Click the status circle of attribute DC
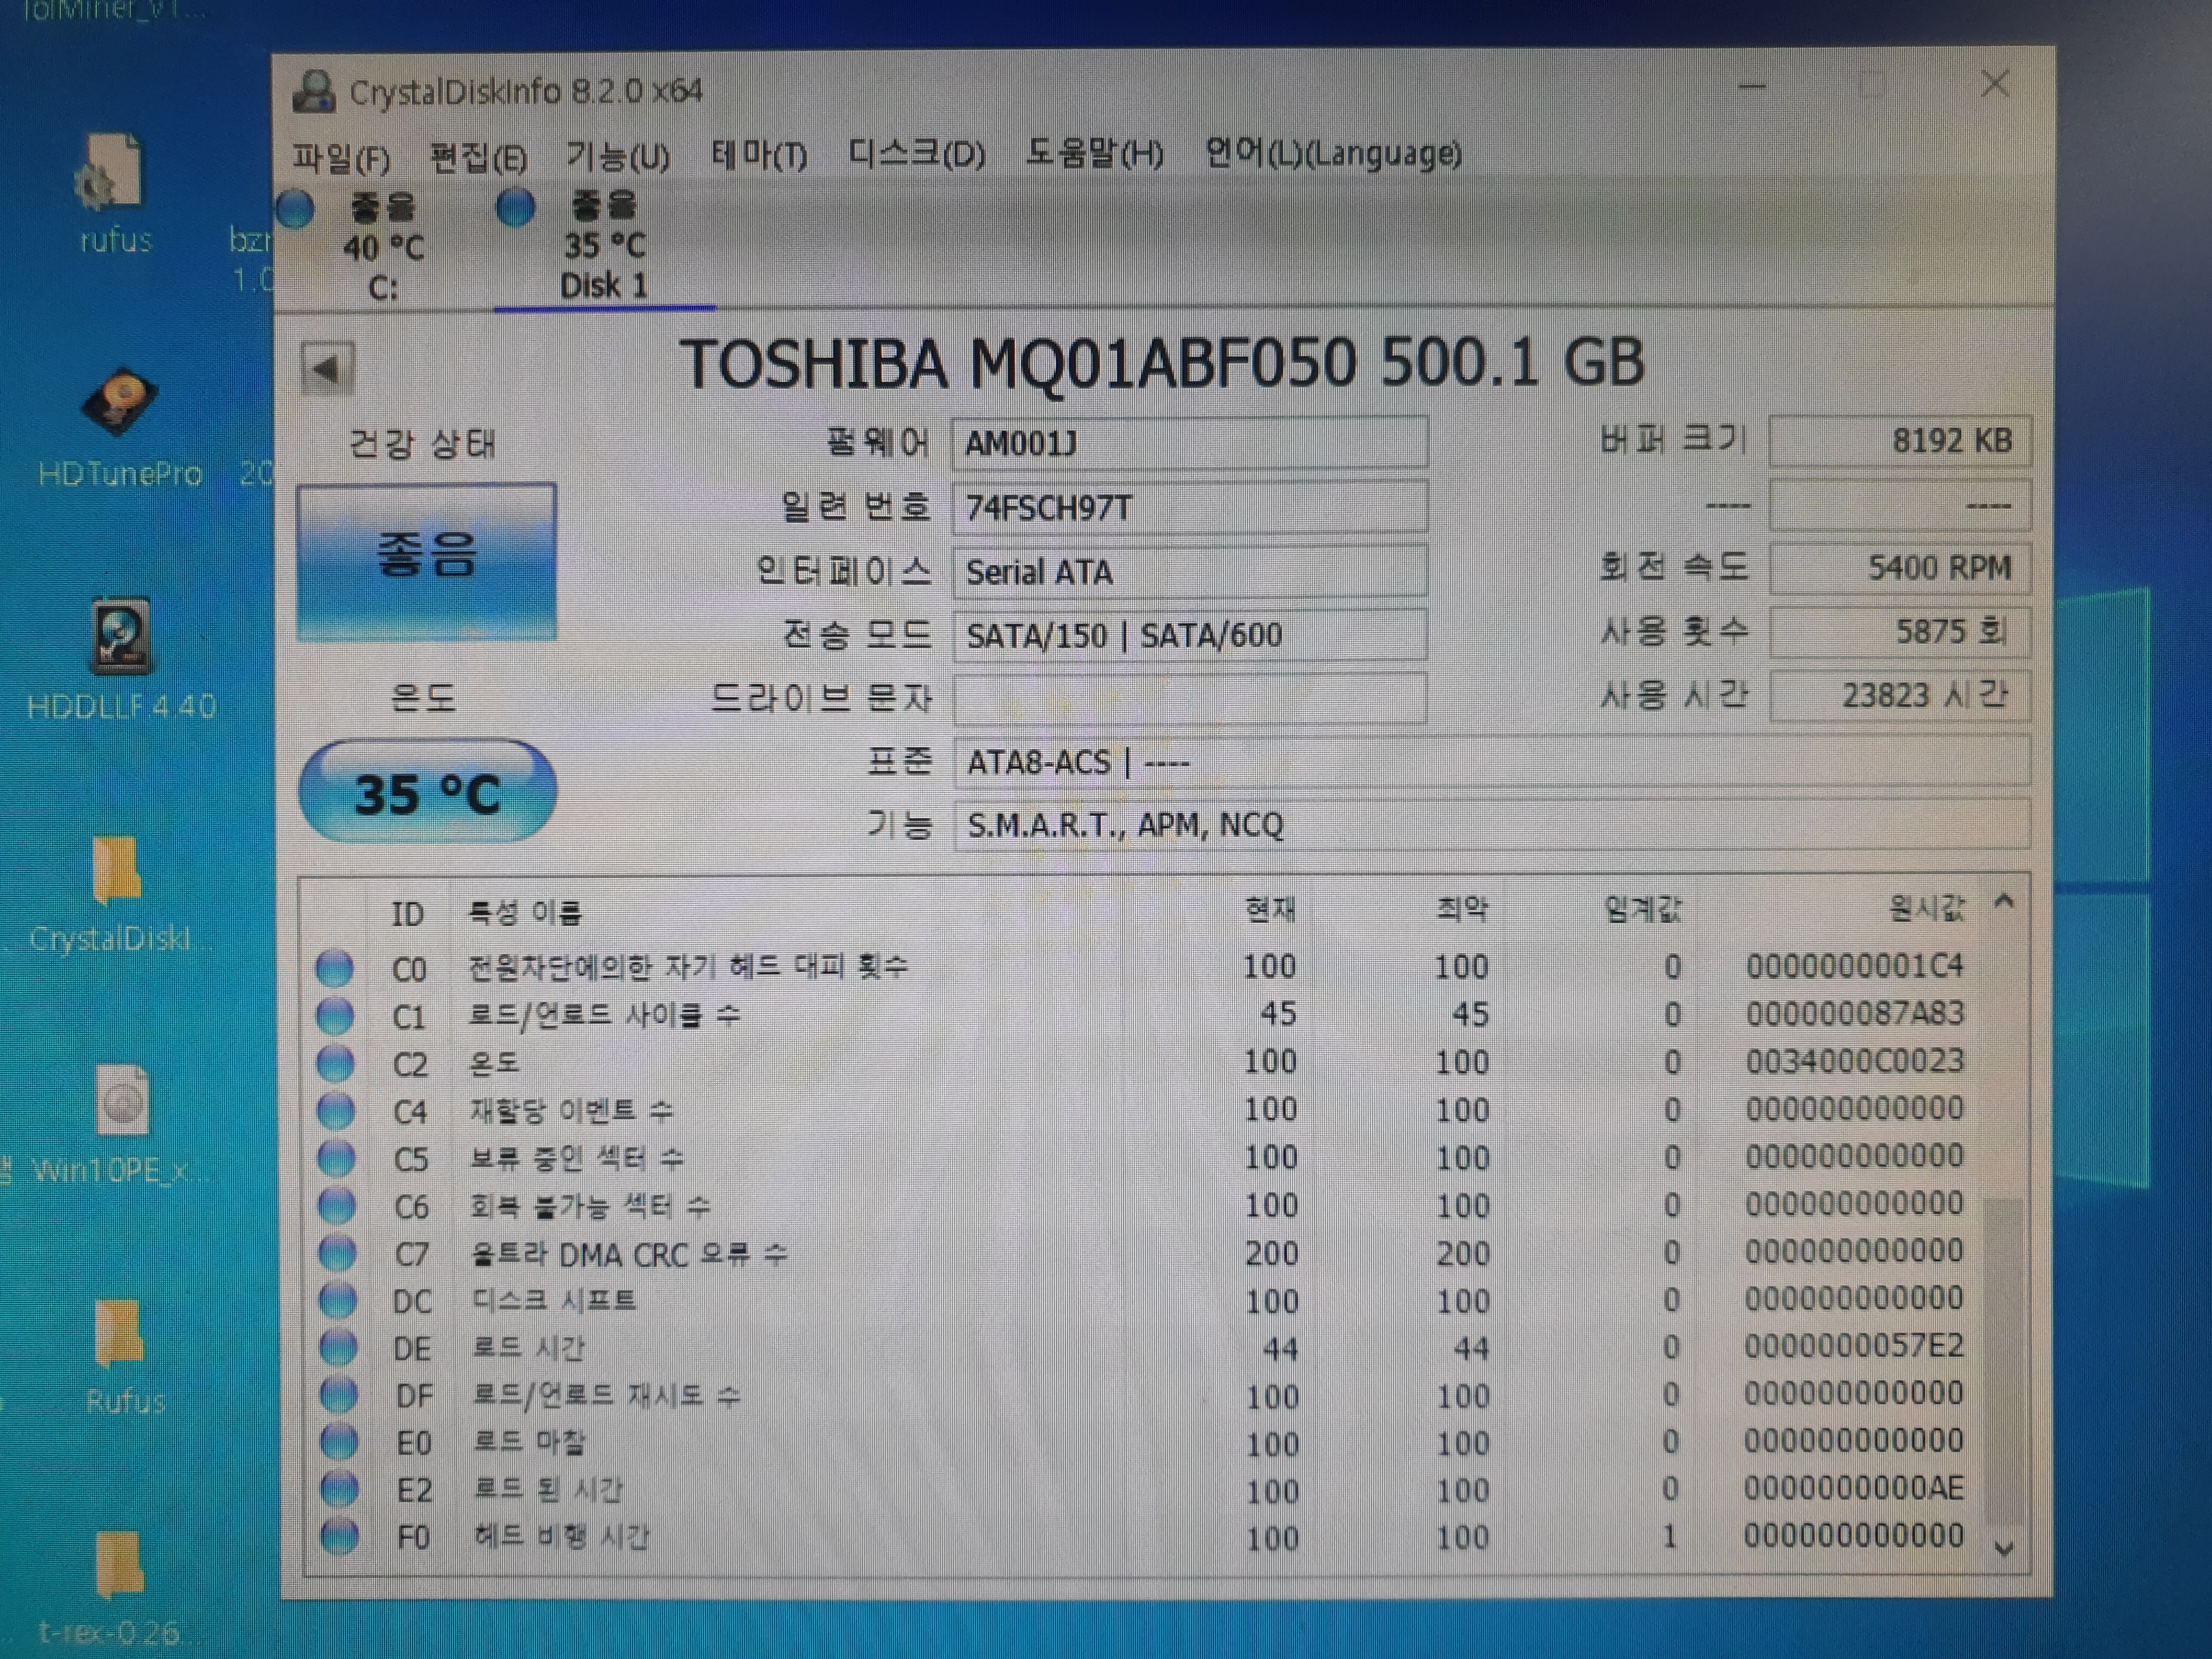The height and width of the screenshot is (1659, 2212). 338,1300
